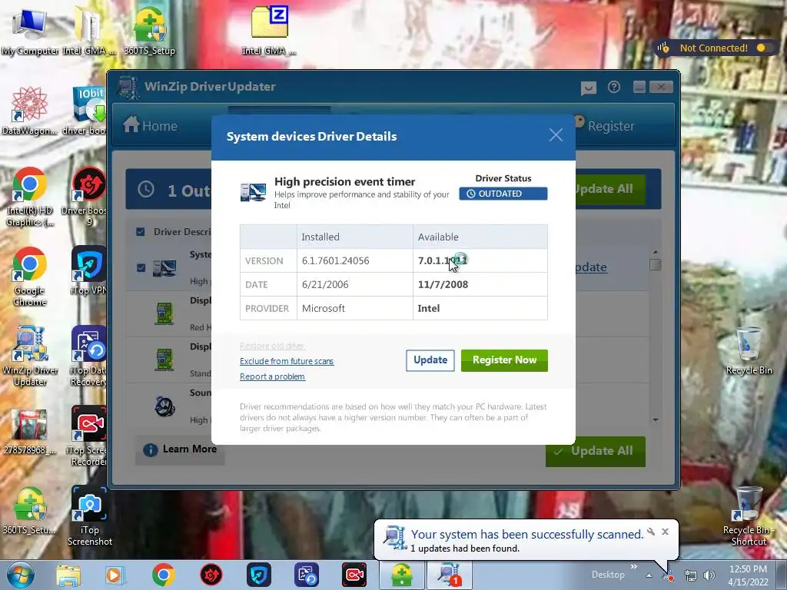Open the volume speaker tray icon
Viewport: 787px width, 590px height.
(x=709, y=576)
